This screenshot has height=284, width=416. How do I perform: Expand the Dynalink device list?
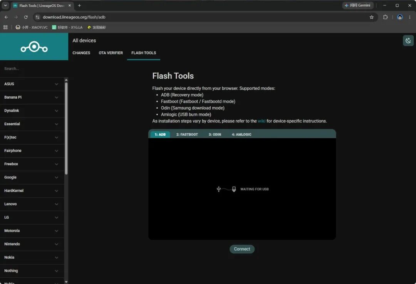click(32, 111)
